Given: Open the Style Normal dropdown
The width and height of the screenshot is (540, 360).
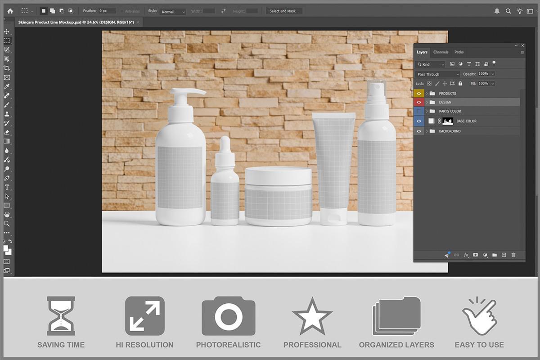Looking at the screenshot, I should 173,11.
